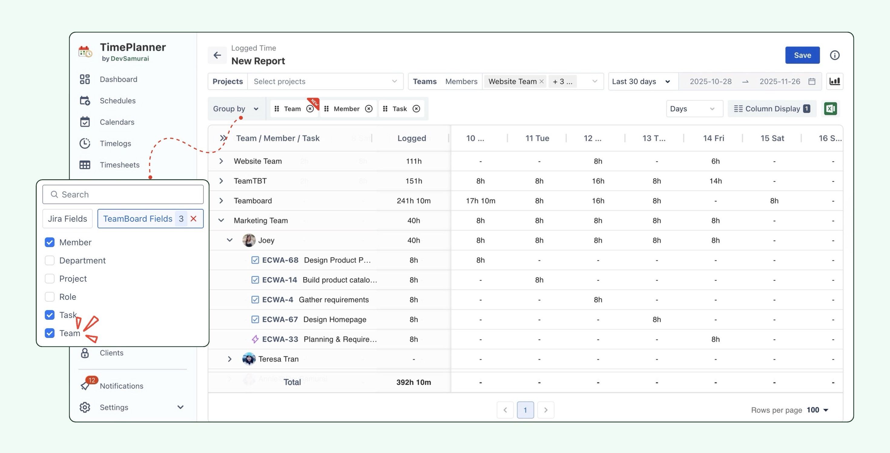Collapse all rows with double-chevron icon
Image resolution: width=890 pixels, height=453 pixels.
pos(223,138)
